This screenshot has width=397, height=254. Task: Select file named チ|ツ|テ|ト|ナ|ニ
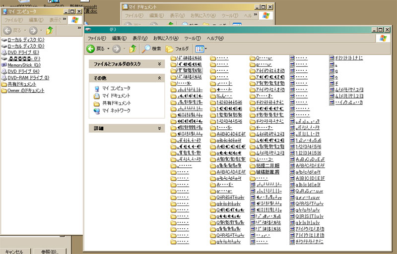point(349,58)
